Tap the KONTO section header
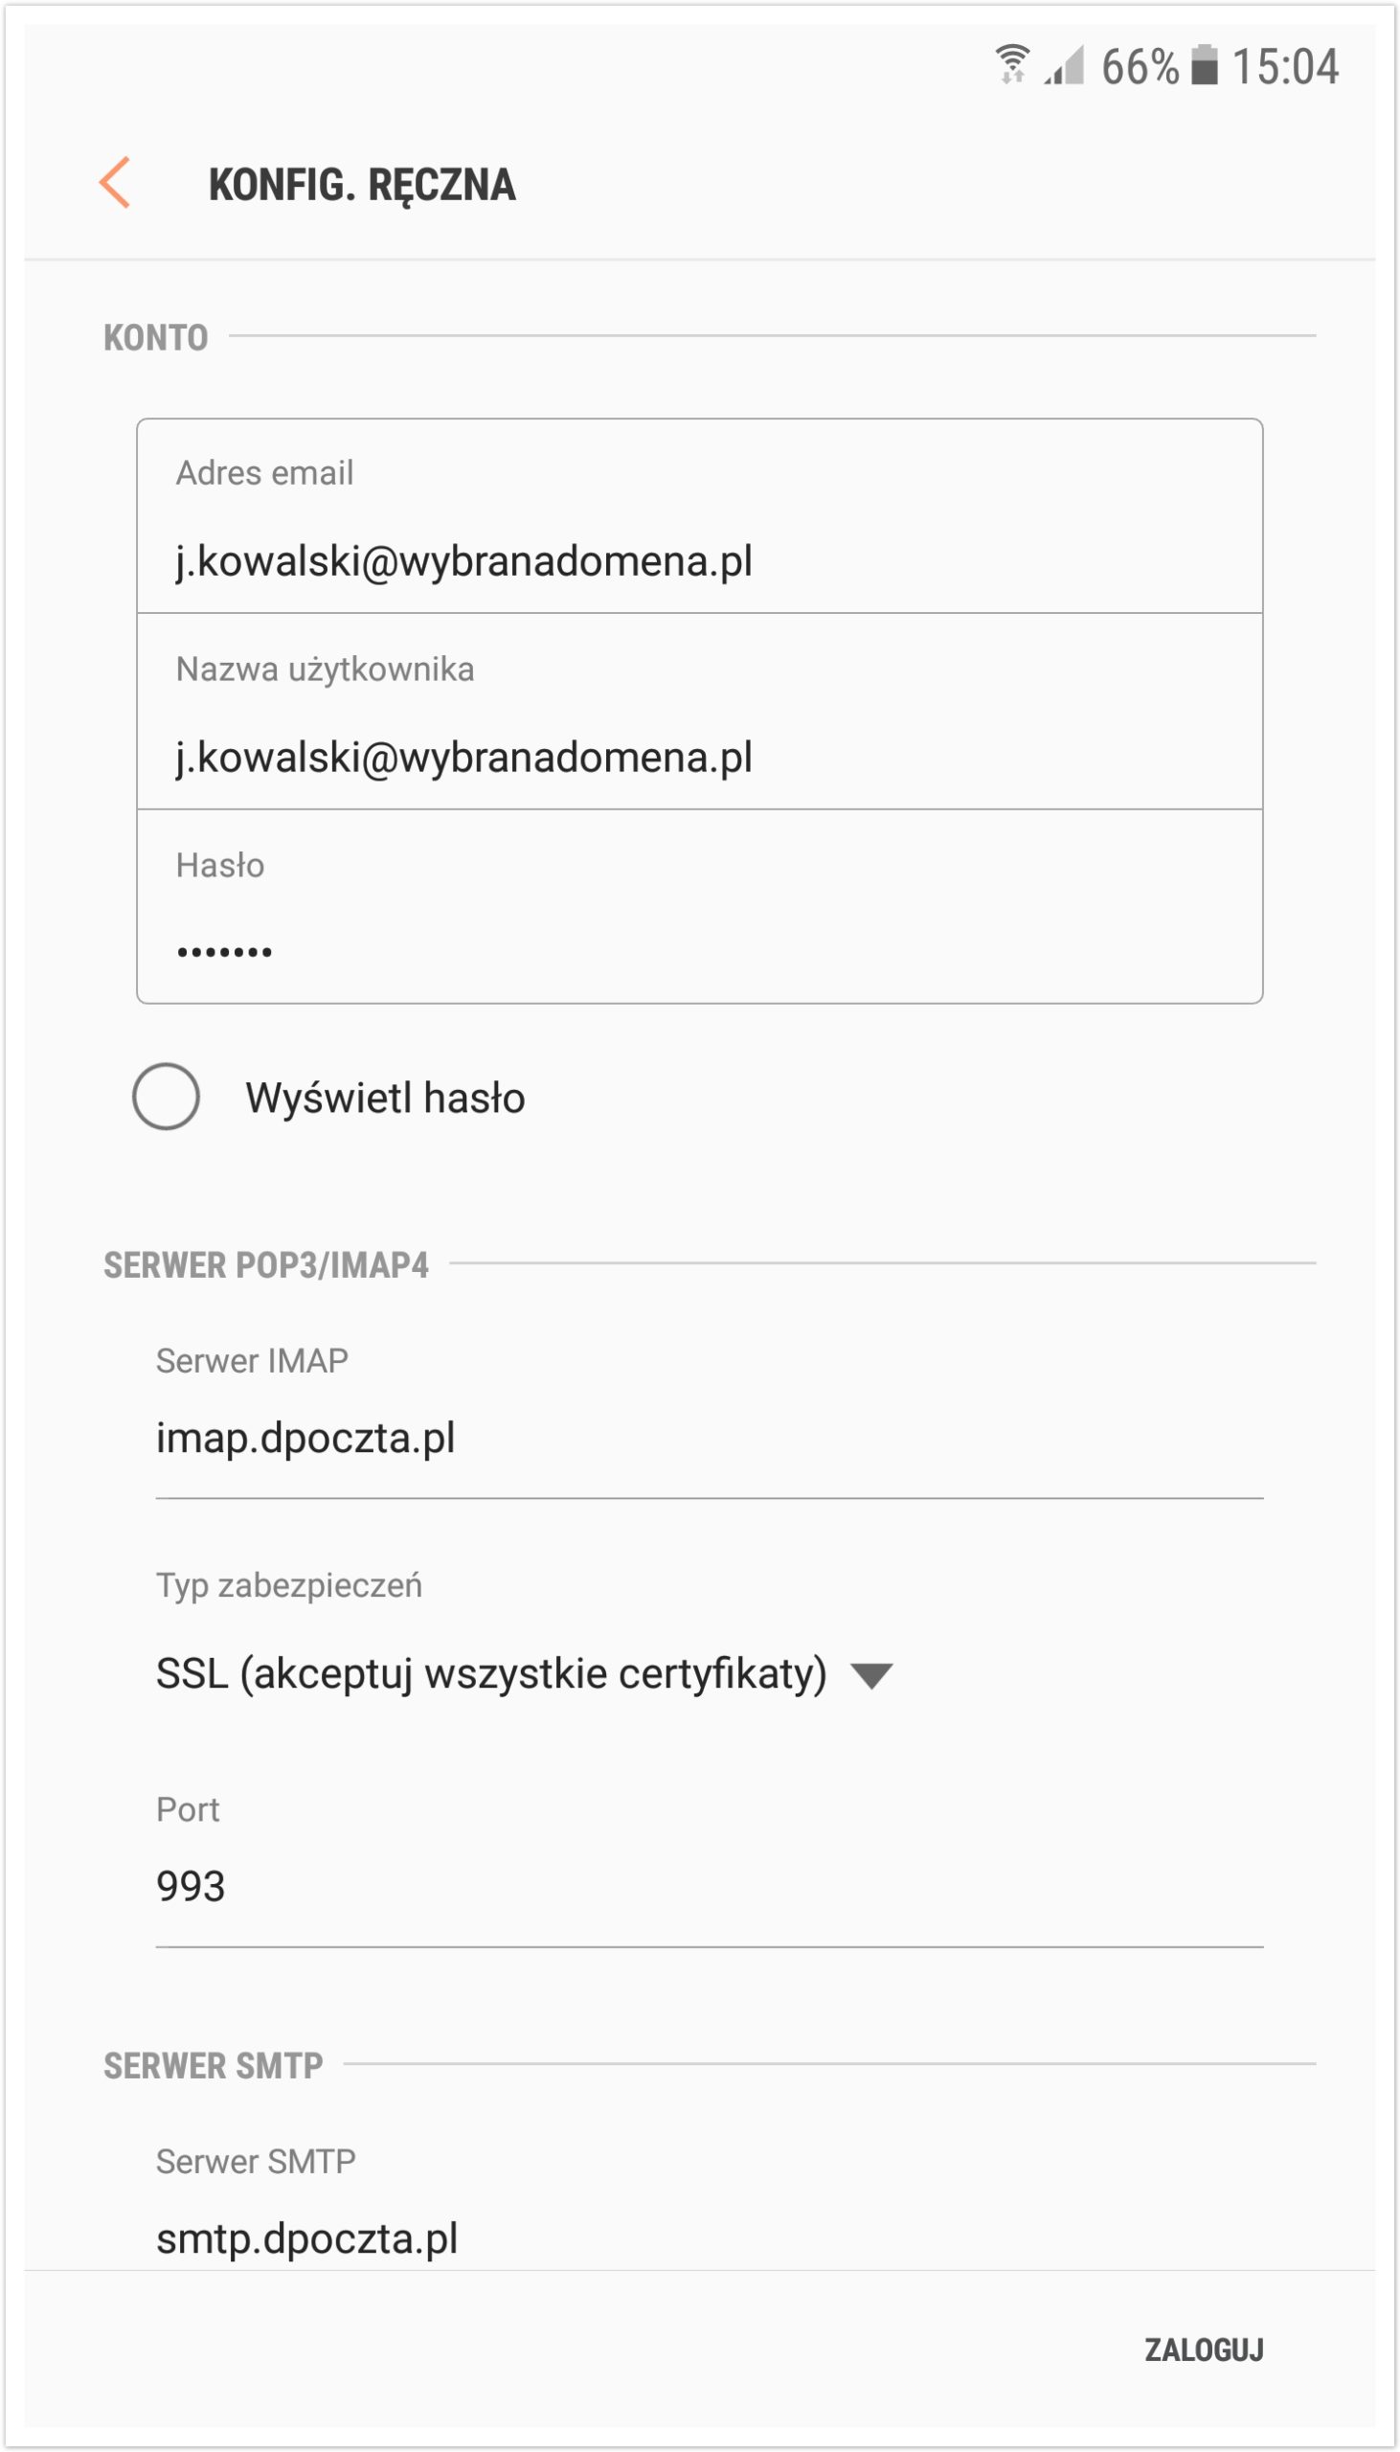The height and width of the screenshot is (2452, 1400). (x=156, y=337)
